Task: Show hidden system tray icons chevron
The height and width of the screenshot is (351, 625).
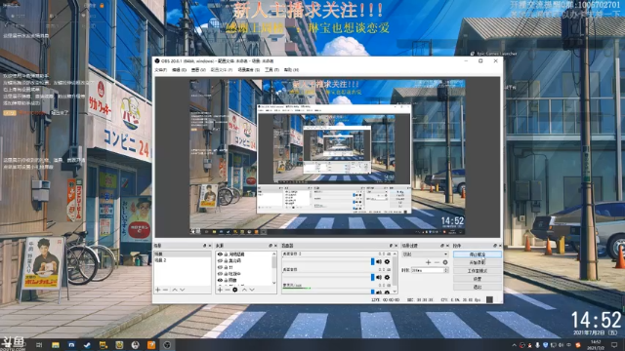Action: pos(515,345)
